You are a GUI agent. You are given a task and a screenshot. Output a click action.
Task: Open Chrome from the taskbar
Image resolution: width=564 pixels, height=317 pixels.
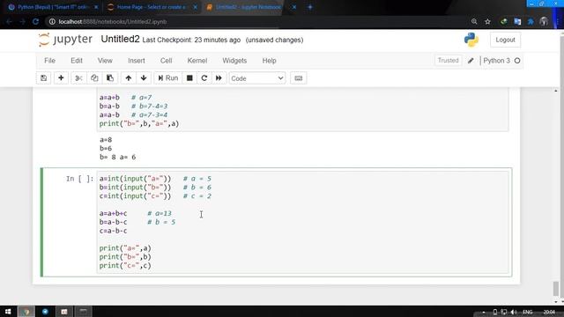(26, 312)
